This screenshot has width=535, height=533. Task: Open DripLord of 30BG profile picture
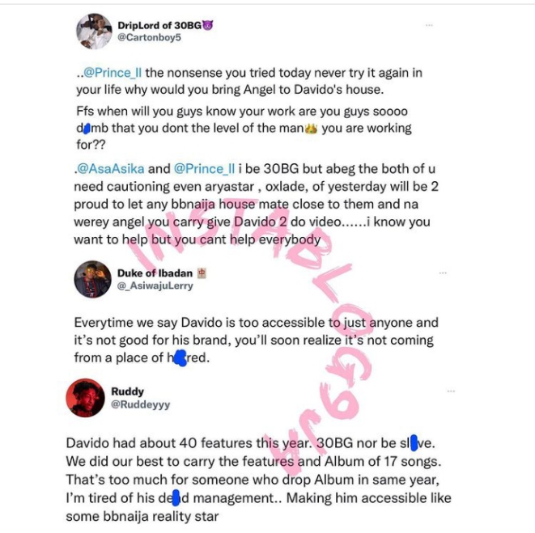94,32
